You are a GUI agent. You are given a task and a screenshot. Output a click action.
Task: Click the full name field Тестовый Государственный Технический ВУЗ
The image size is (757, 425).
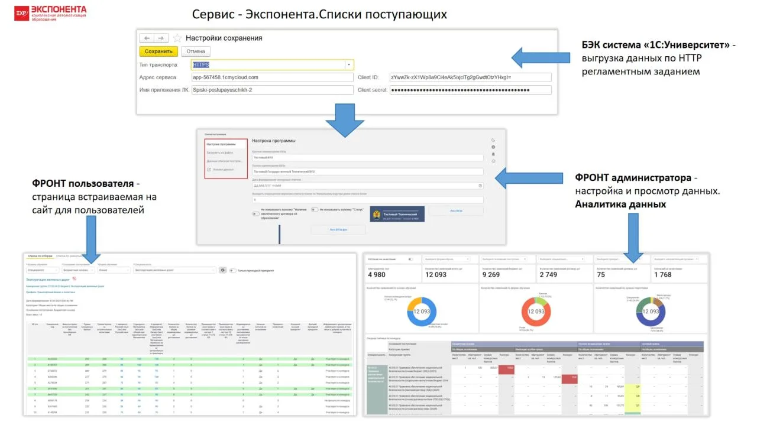coord(367,172)
